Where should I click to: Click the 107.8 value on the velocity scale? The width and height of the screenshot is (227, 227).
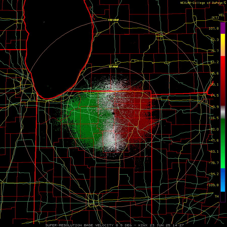[x=214, y=28]
